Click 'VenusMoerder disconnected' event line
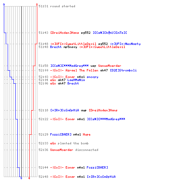The image size is (173, 192). [74, 150]
